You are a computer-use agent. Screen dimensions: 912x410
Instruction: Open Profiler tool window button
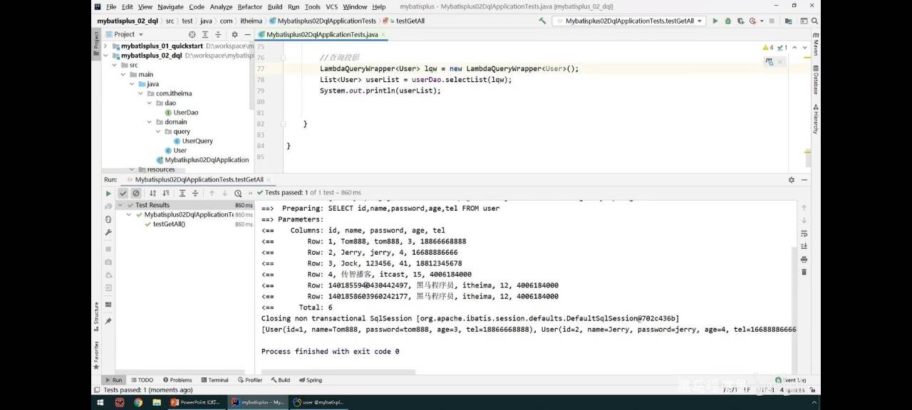[250, 380]
